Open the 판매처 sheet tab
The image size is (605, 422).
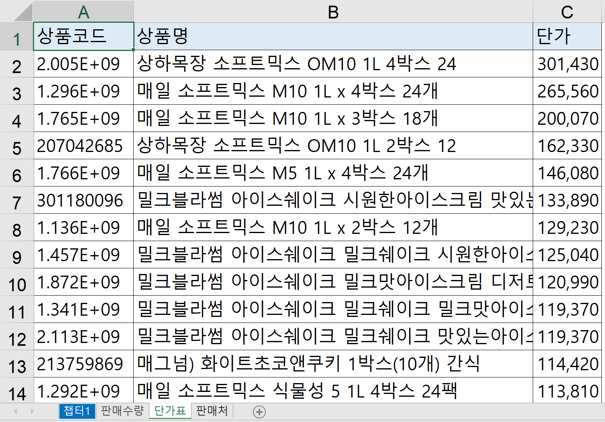click(x=212, y=411)
